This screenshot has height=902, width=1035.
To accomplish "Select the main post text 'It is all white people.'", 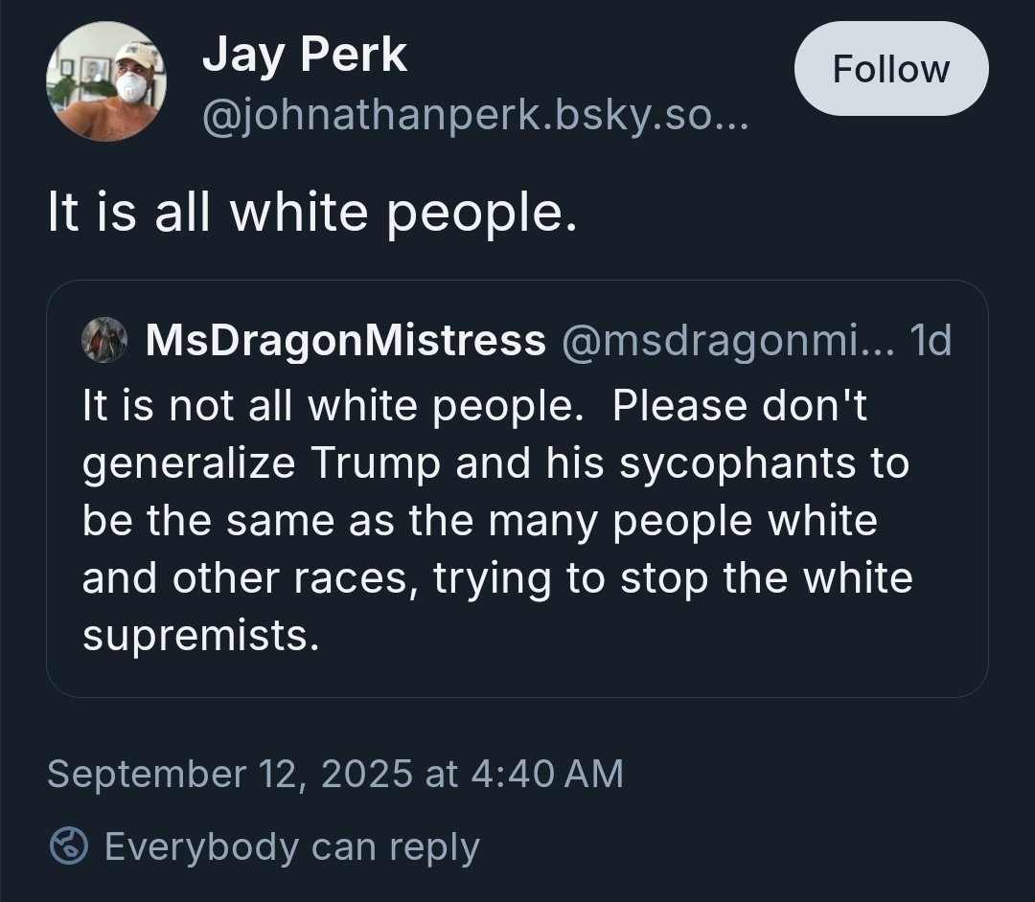I will pyautogui.click(x=312, y=214).
